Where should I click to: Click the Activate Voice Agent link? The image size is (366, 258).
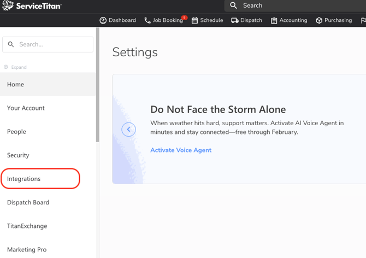point(181,150)
